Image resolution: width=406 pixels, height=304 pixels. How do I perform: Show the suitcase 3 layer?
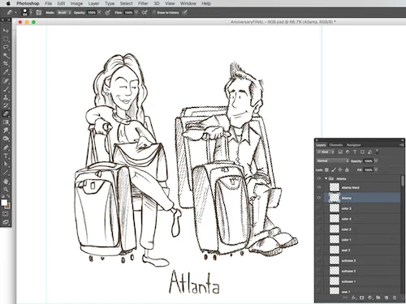click(319, 260)
